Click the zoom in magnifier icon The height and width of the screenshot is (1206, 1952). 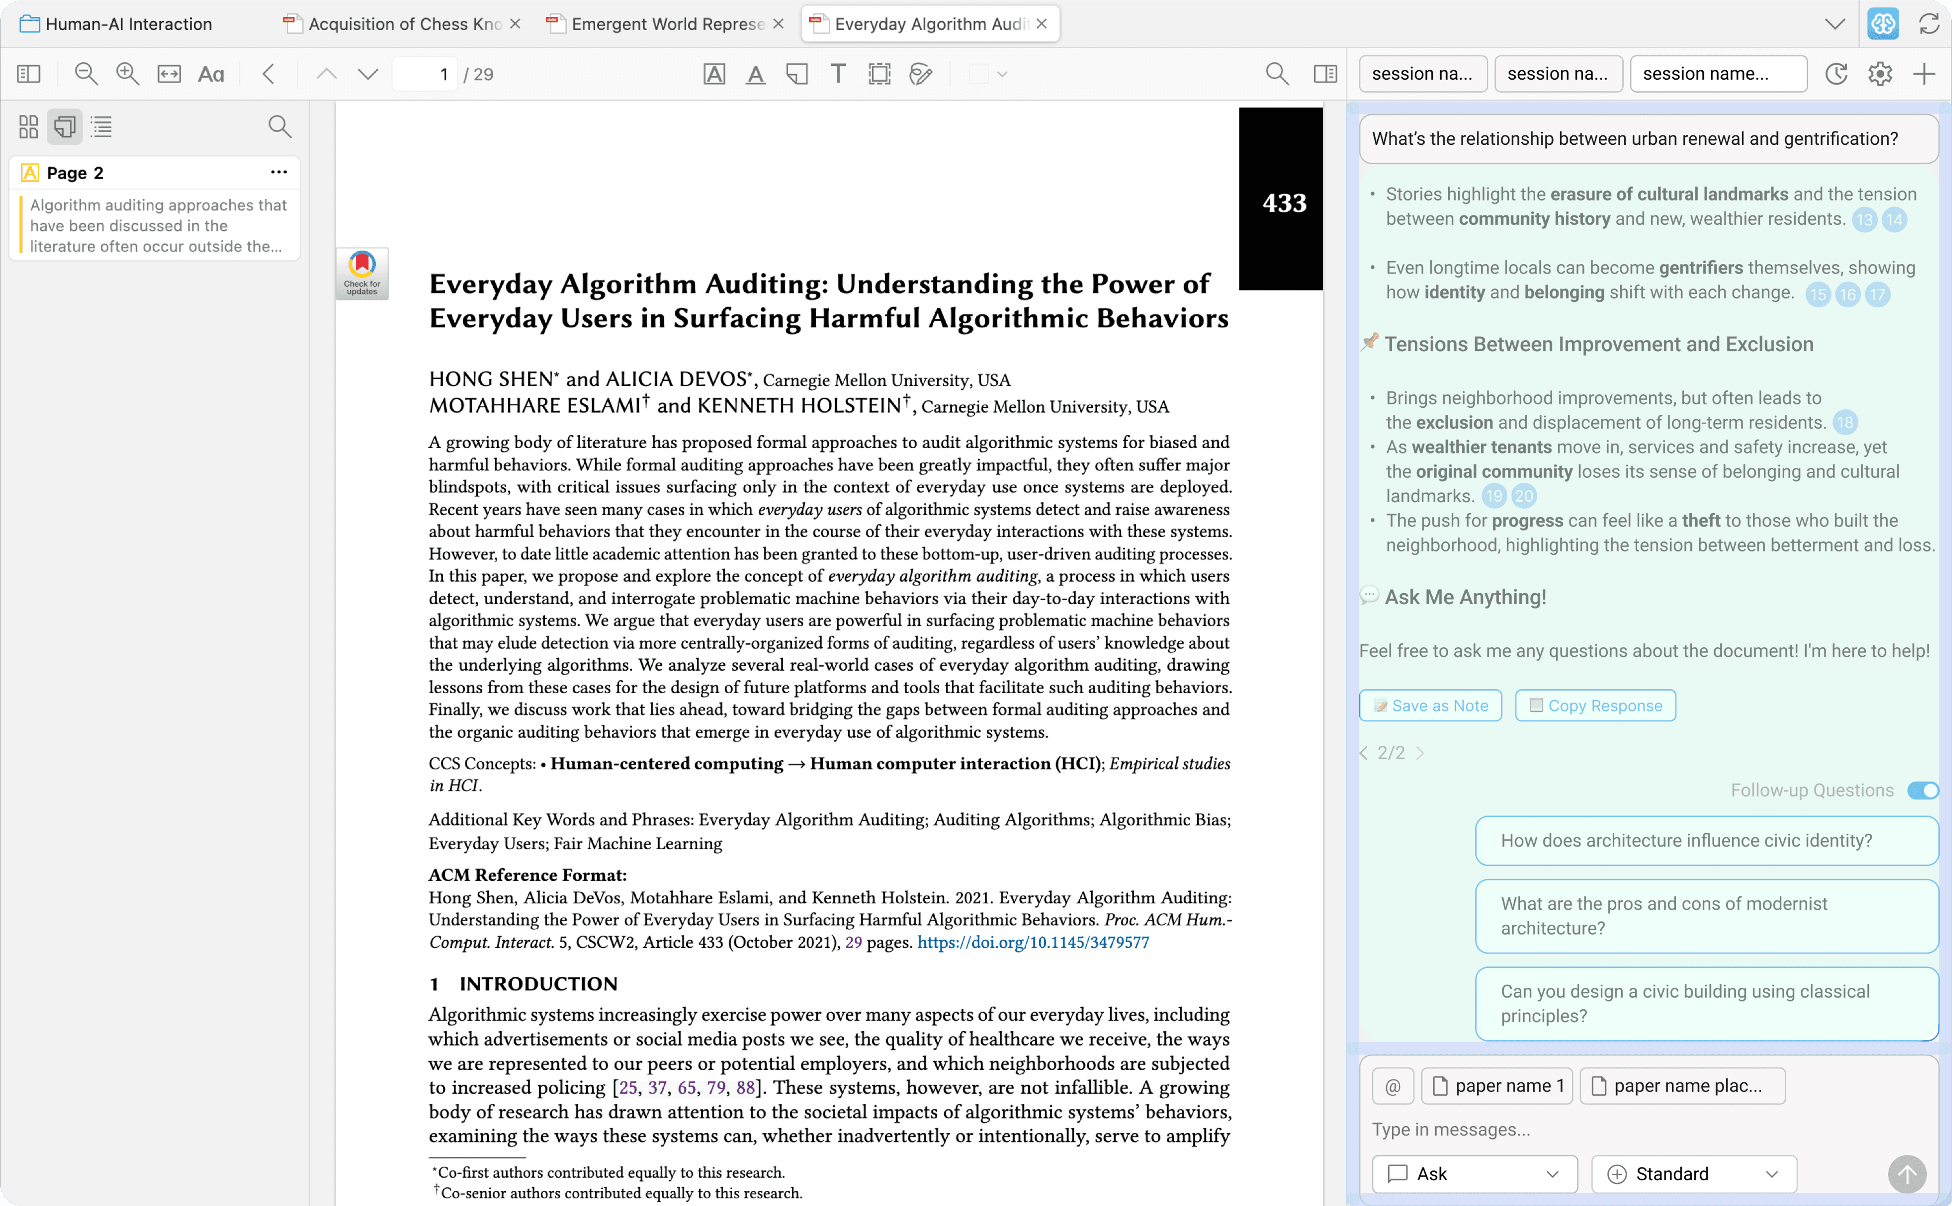(x=127, y=74)
